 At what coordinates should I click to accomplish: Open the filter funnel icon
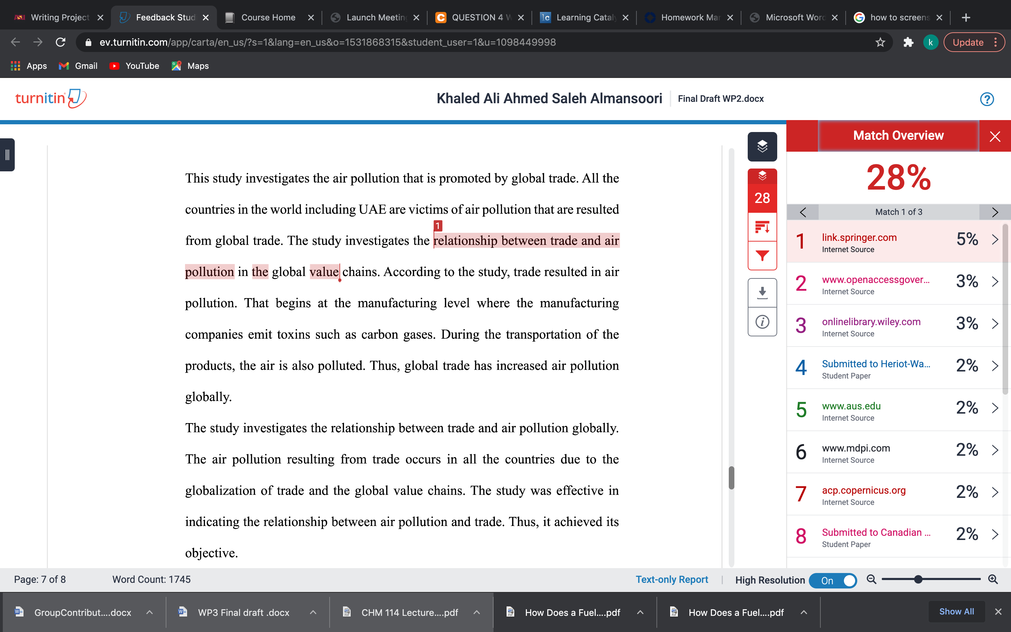tap(762, 256)
